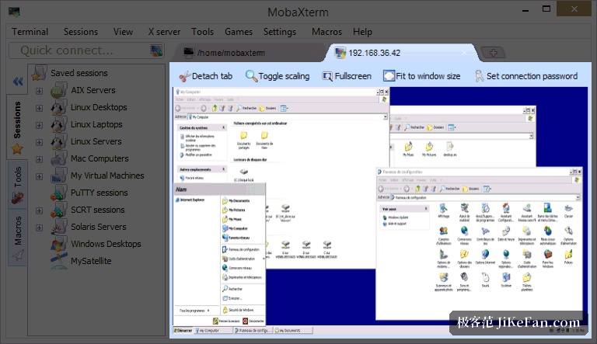Collapse Voir aussi panel
The width and height of the screenshot is (597, 344).
(x=426, y=209)
